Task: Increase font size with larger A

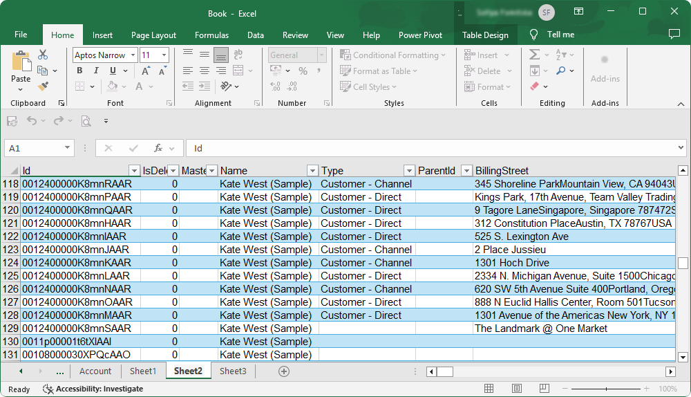Action: click(x=145, y=71)
